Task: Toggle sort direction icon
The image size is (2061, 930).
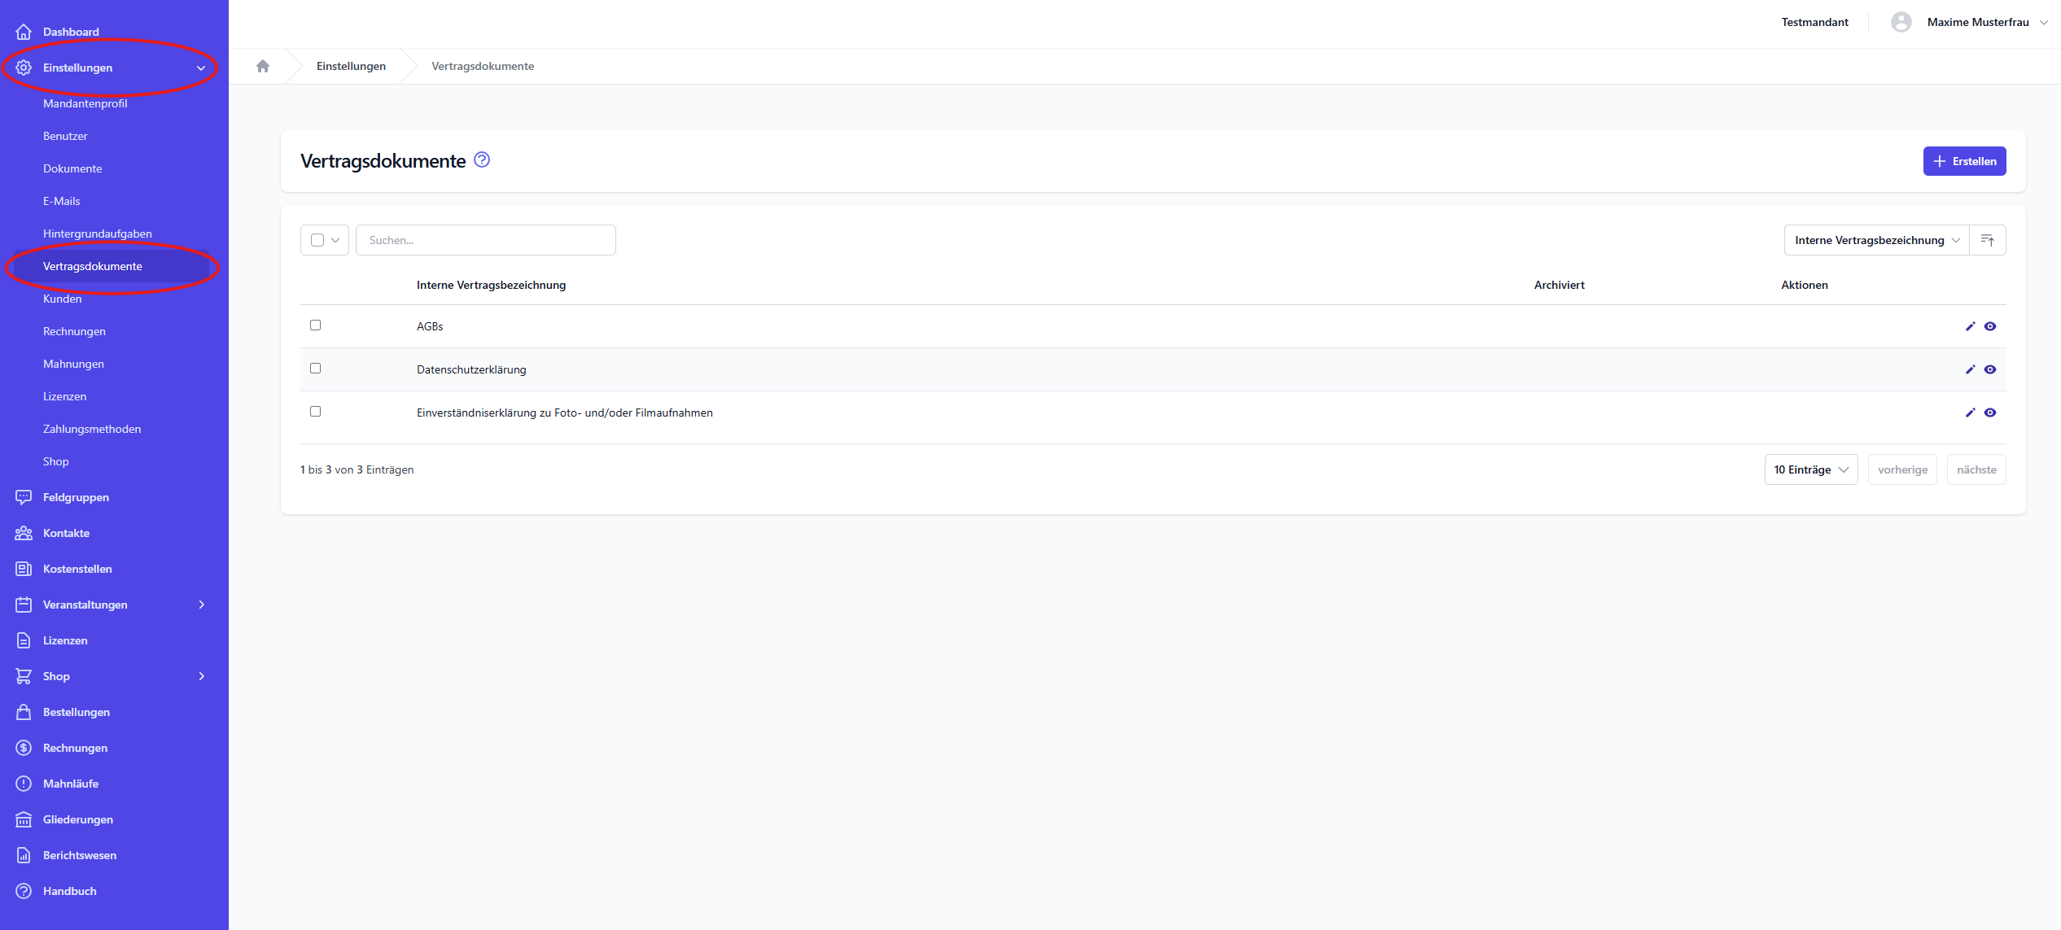Action: coord(1988,240)
